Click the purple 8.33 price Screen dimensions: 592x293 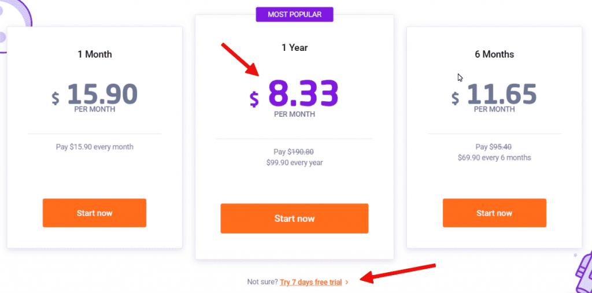(303, 93)
